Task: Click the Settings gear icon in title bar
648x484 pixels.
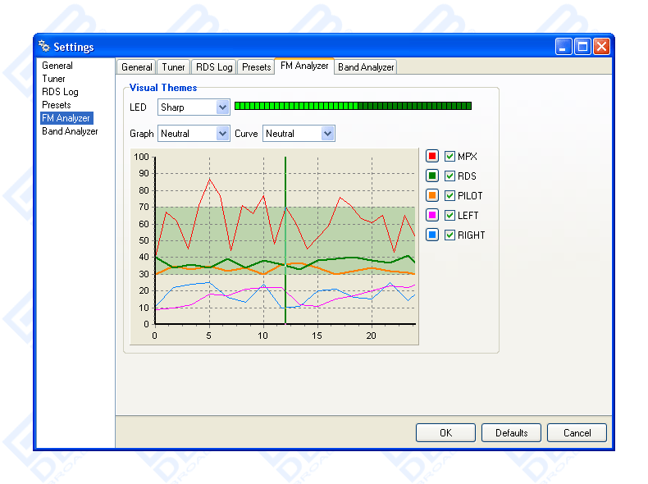Action: (x=44, y=47)
